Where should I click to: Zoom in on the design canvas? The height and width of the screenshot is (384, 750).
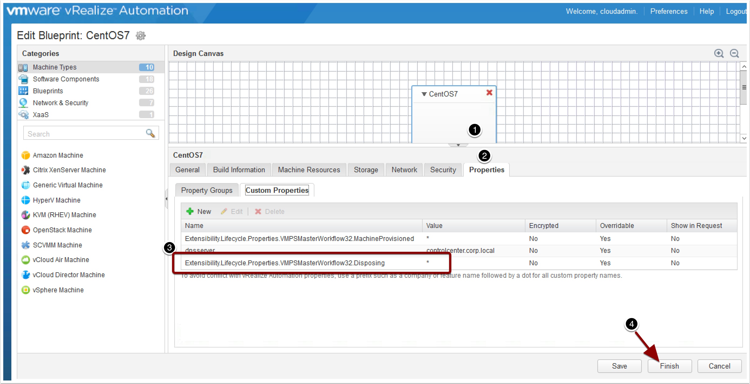(x=719, y=54)
